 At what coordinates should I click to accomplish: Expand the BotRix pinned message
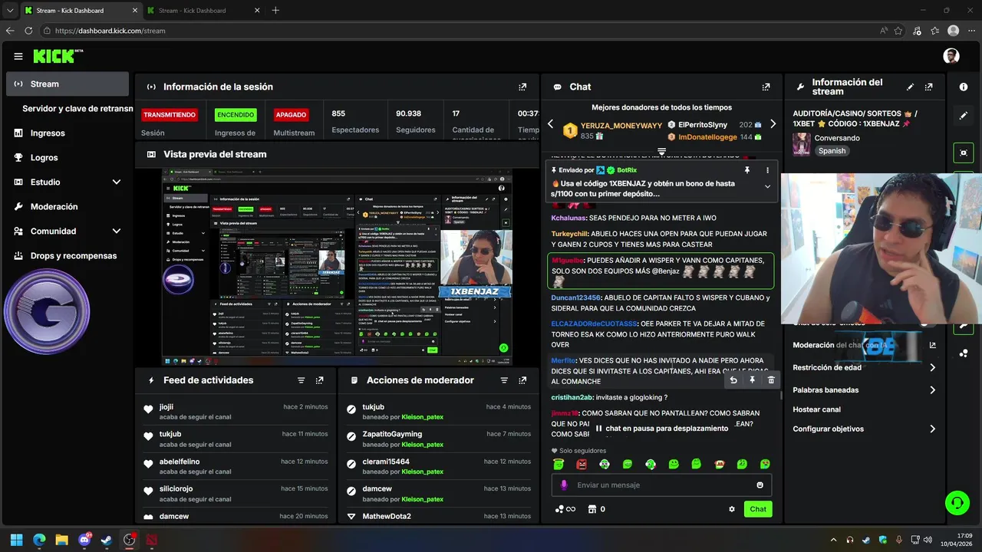click(767, 186)
